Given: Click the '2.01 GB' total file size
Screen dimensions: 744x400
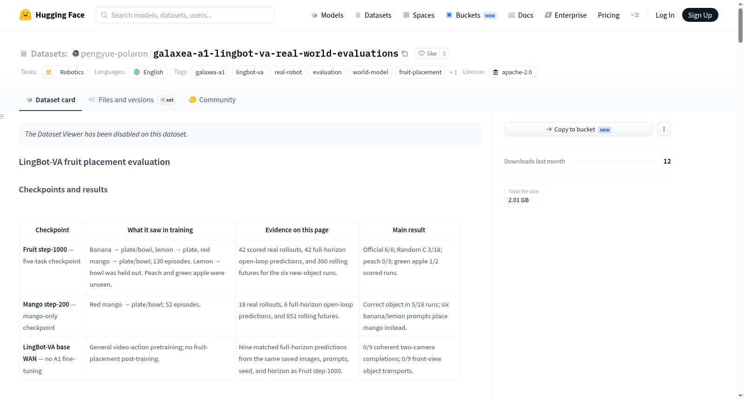Looking at the screenshot, I should pyautogui.click(x=518, y=200).
